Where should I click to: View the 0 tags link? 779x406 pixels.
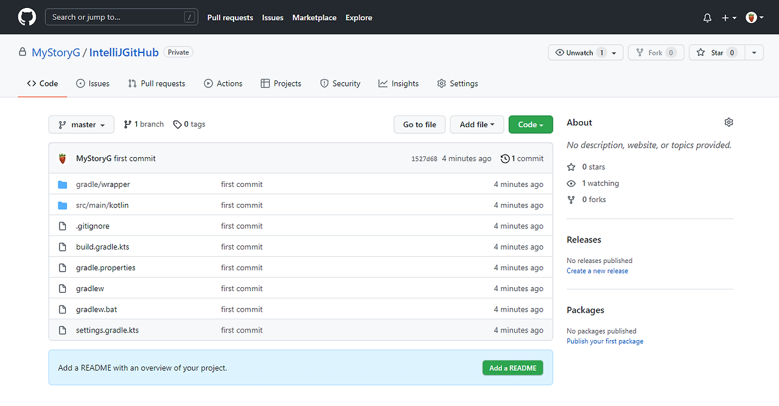pos(189,124)
